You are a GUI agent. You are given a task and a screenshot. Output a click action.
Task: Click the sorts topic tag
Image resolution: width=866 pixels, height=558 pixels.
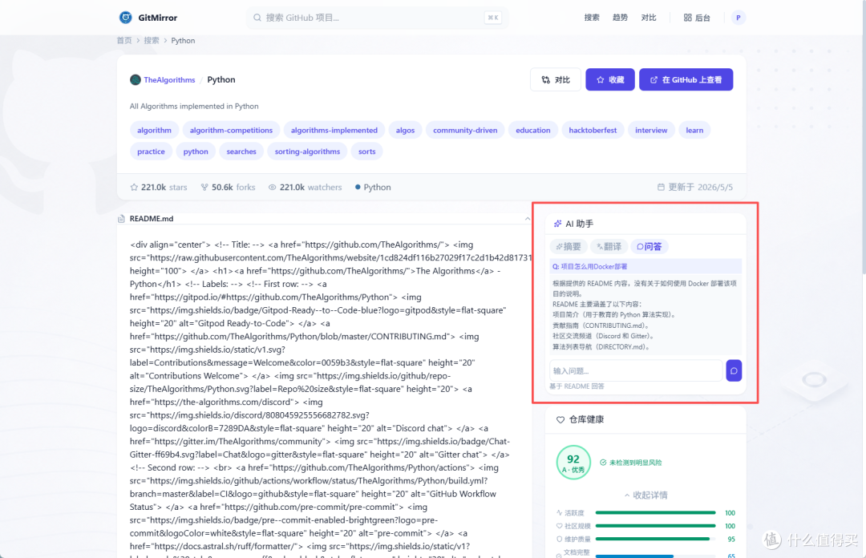366,152
